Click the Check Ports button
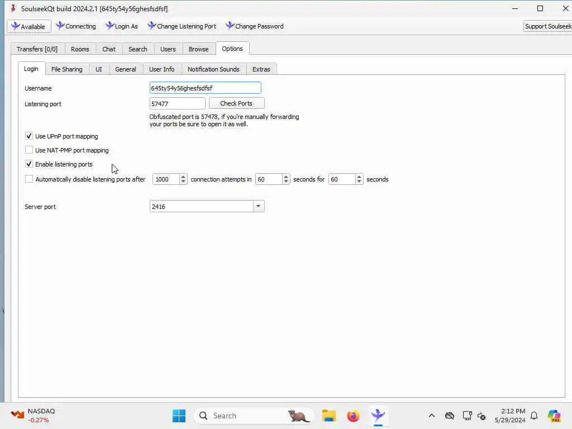The width and height of the screenshot is (572, 429). pyautogui.click(x=236, y=103)
